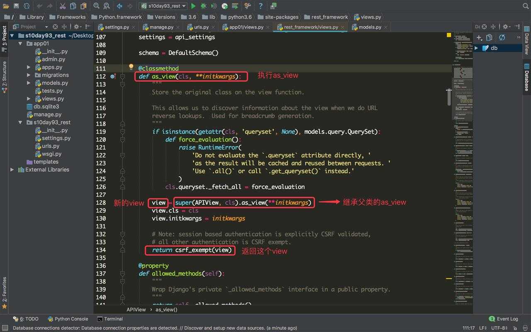Close the rest_framework/views.py tab
This screenshot has height=332, width=531.
[343, 27]
